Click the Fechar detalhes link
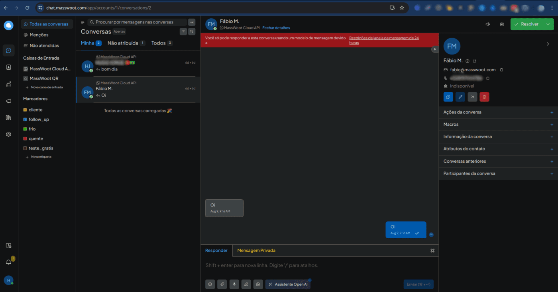This screenshot has width=558, height=292. point(276,28)
